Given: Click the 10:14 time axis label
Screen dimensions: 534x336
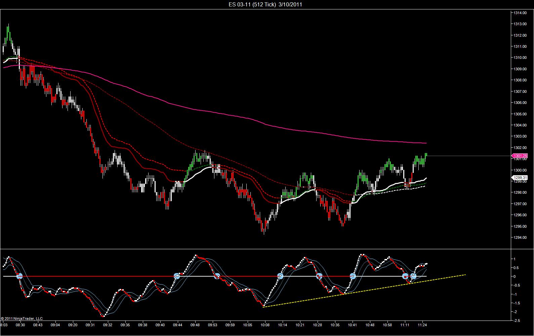Looking at the screenshot, I should 282,325.
